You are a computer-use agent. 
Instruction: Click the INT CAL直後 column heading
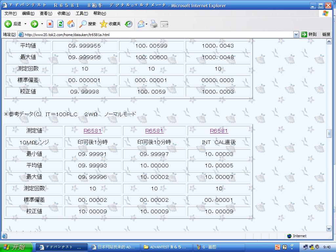[219, 142]
